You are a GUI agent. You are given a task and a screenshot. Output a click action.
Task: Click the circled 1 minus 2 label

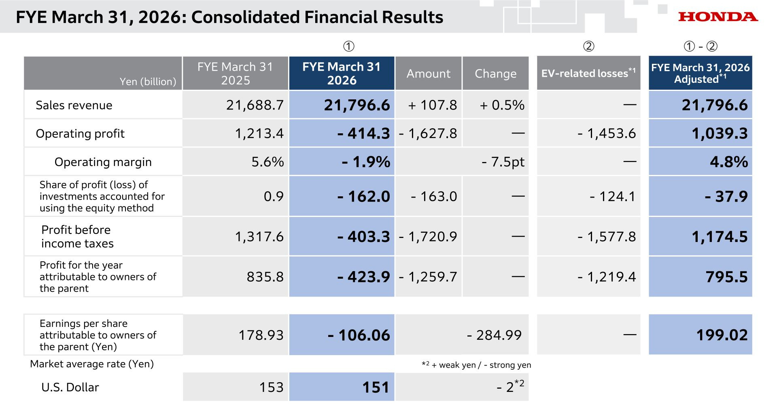coord(701,46)
